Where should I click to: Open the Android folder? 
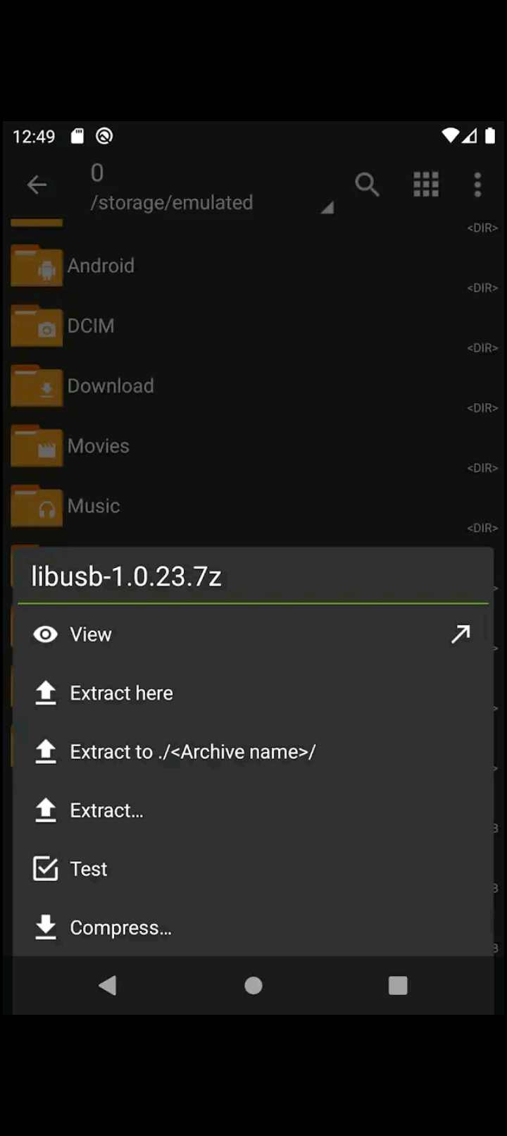click(x=101, y=266)
